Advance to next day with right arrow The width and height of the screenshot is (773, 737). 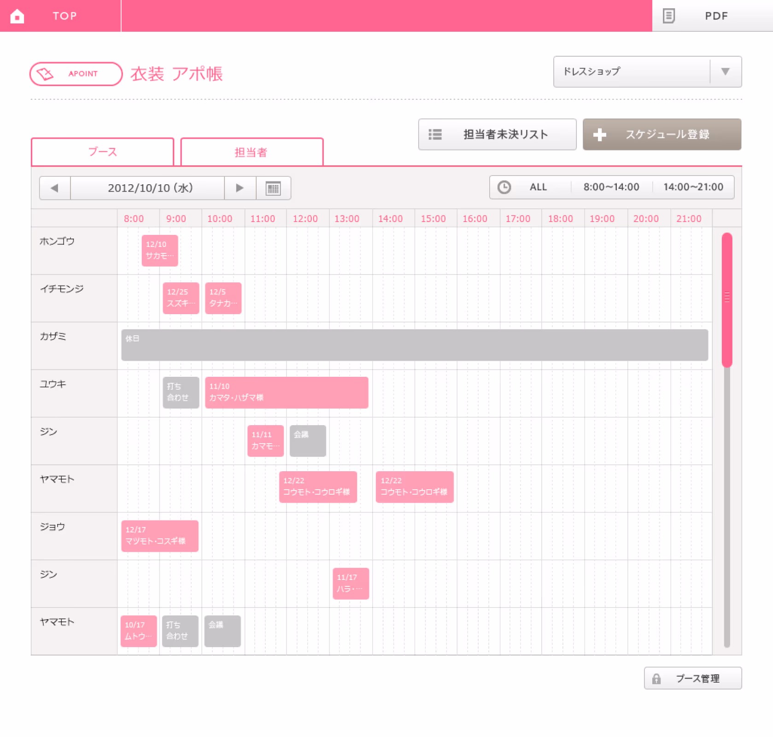[x=240, y=188]
